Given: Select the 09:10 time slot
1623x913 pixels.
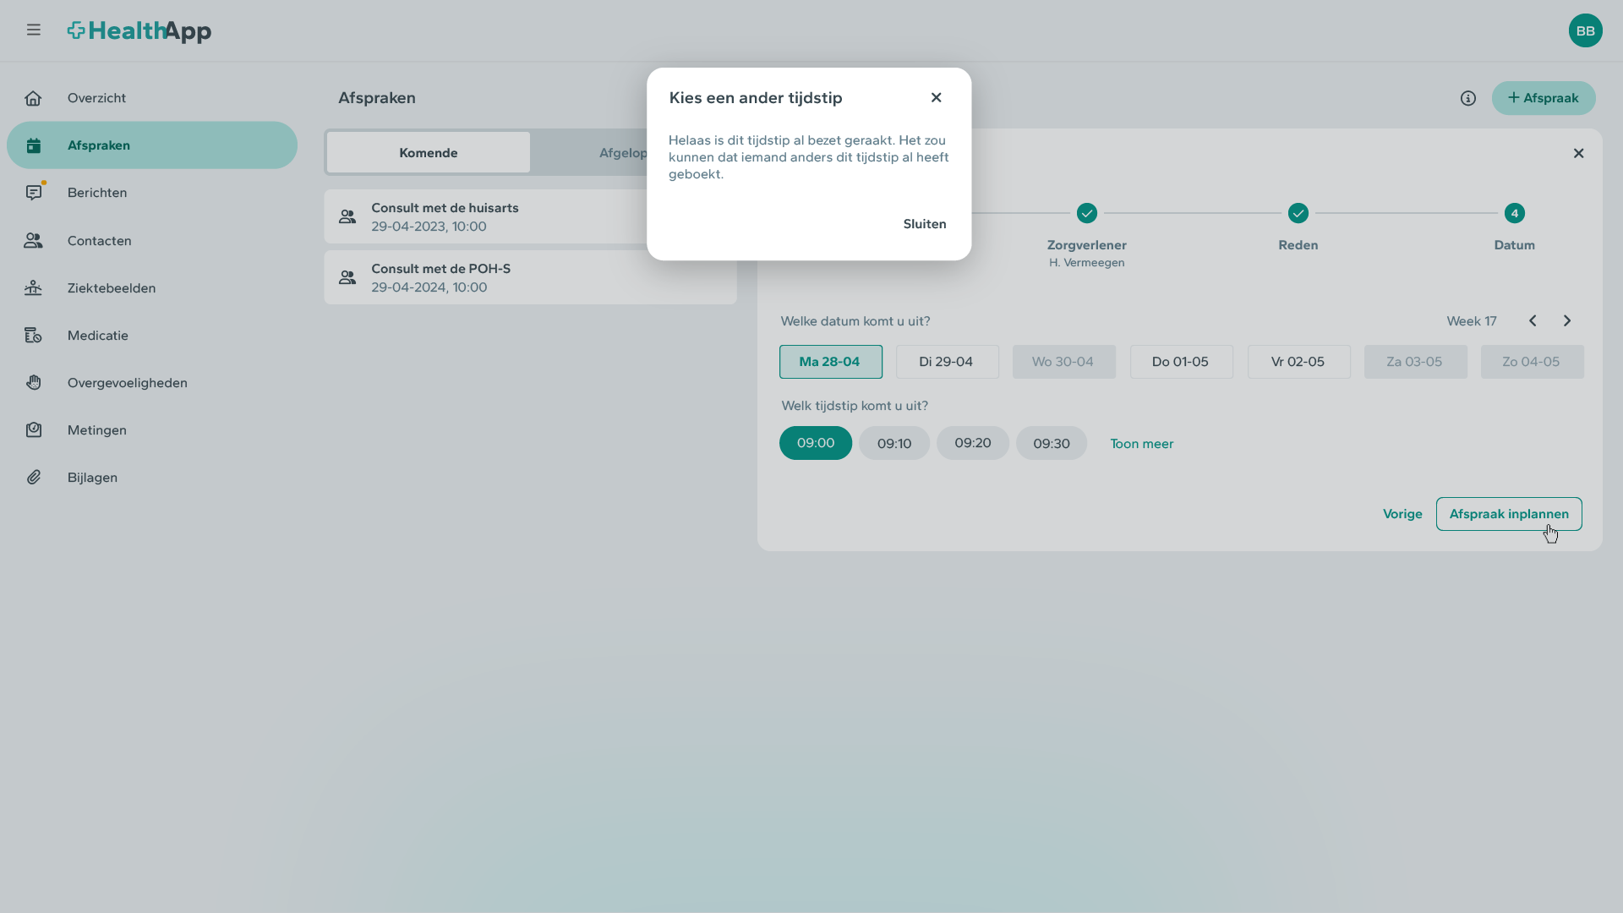Looking at the screenshot, I should (893, 443).
